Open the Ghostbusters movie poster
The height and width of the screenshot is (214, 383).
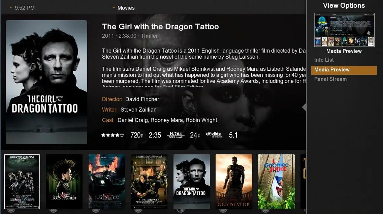[22, 182]
